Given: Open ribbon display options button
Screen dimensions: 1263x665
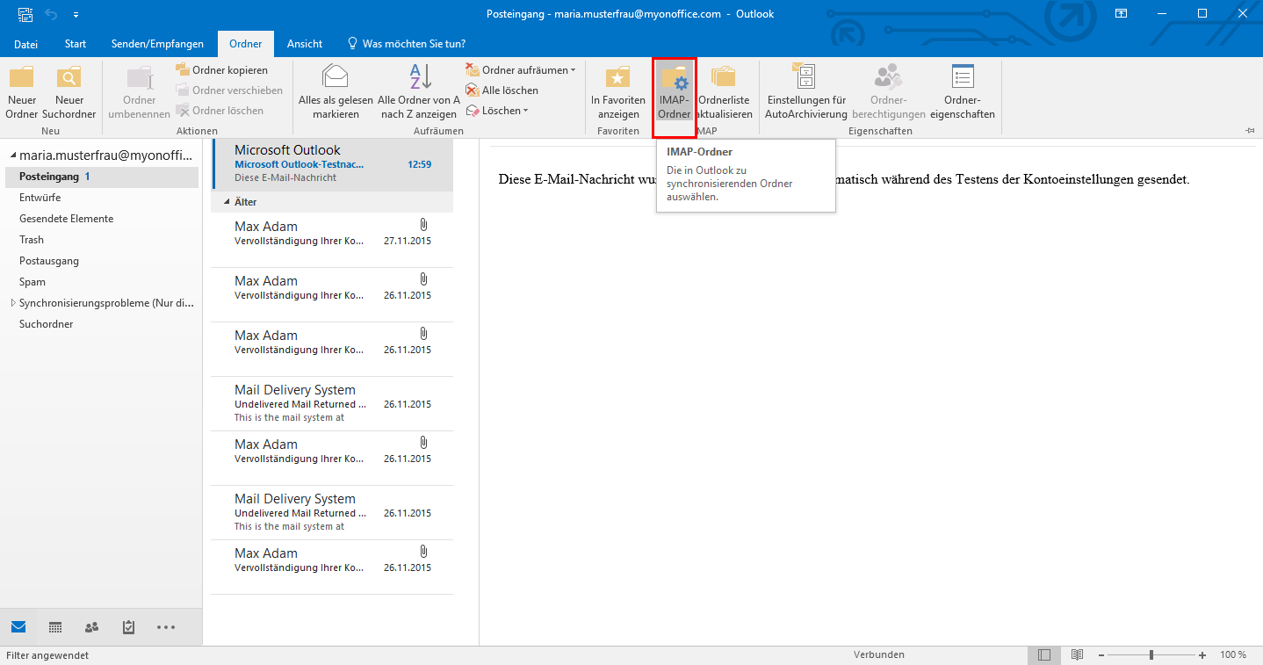Looking at the screenshot, I should [x=1121, y=13].
